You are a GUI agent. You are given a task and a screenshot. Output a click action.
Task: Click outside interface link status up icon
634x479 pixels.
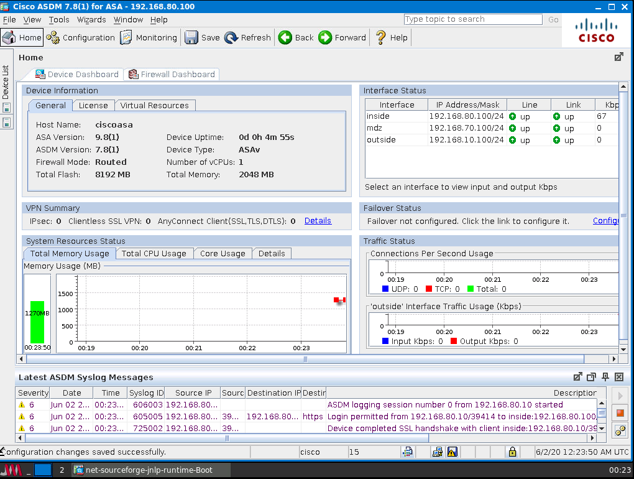[x=556, y=140]
